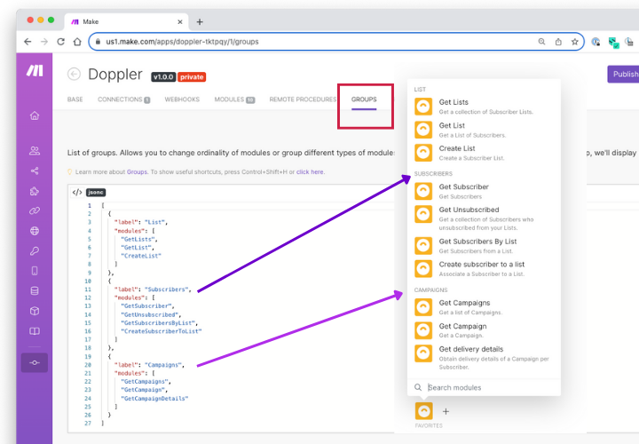This screenshot has width=639, height=444.
Task: Click the Doppler module icon above Favorites
Action: click(424, 411)
